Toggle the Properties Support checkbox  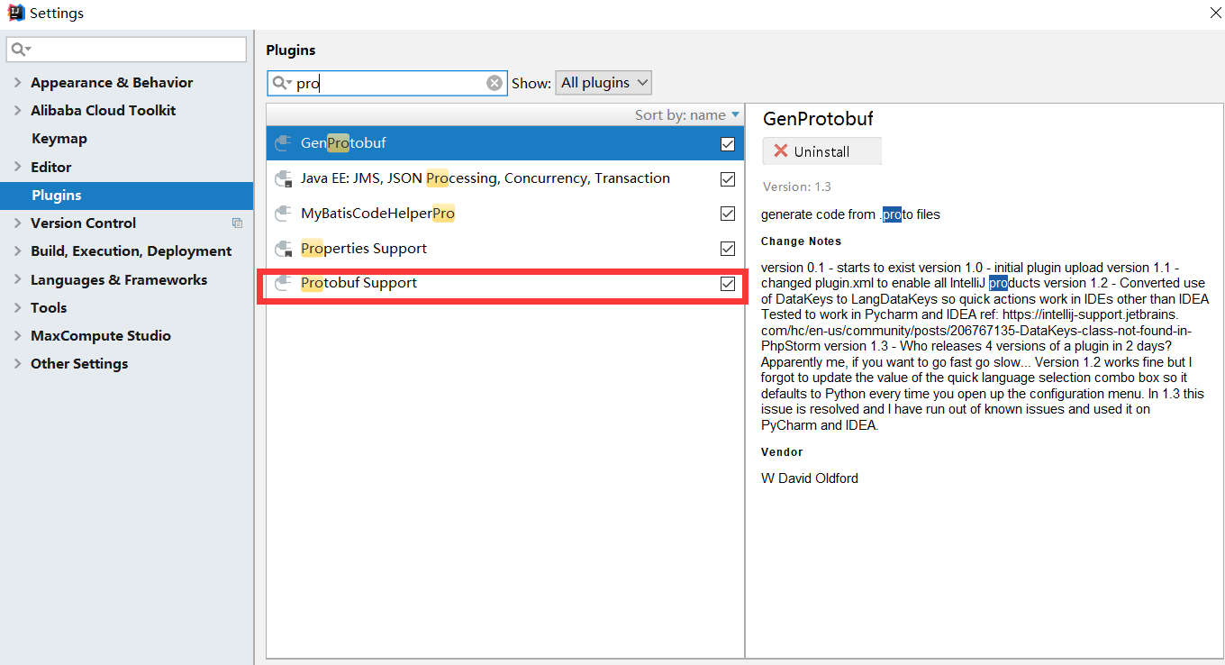click(728, 249)
